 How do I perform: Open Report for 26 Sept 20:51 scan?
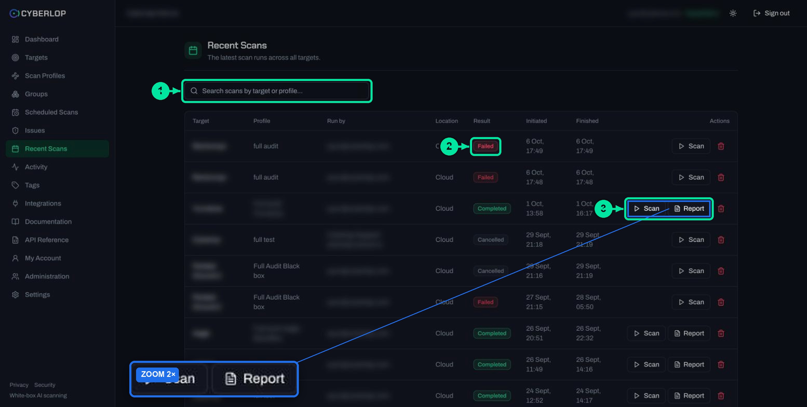(x=689, y=333)
